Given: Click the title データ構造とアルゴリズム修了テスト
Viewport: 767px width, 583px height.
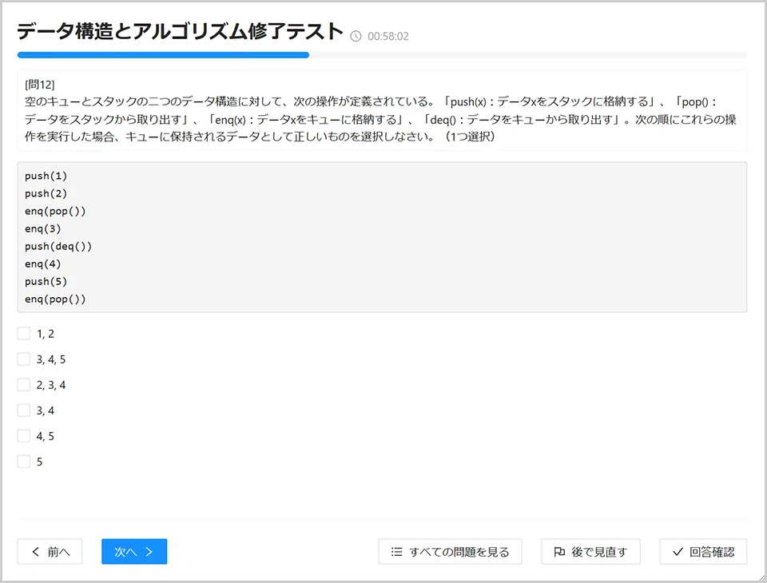Looking at the screenshot, I should coord(180,31).
